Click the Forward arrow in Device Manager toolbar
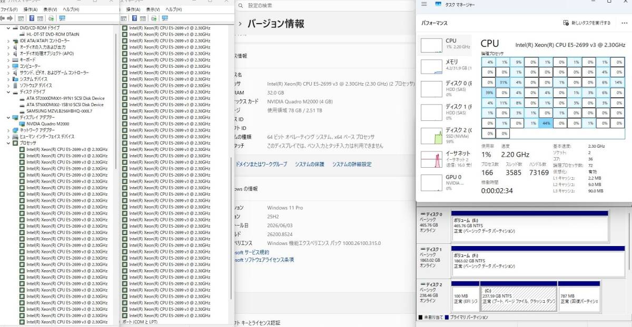Viewport: 632px width, 327px height. (10, 18)
